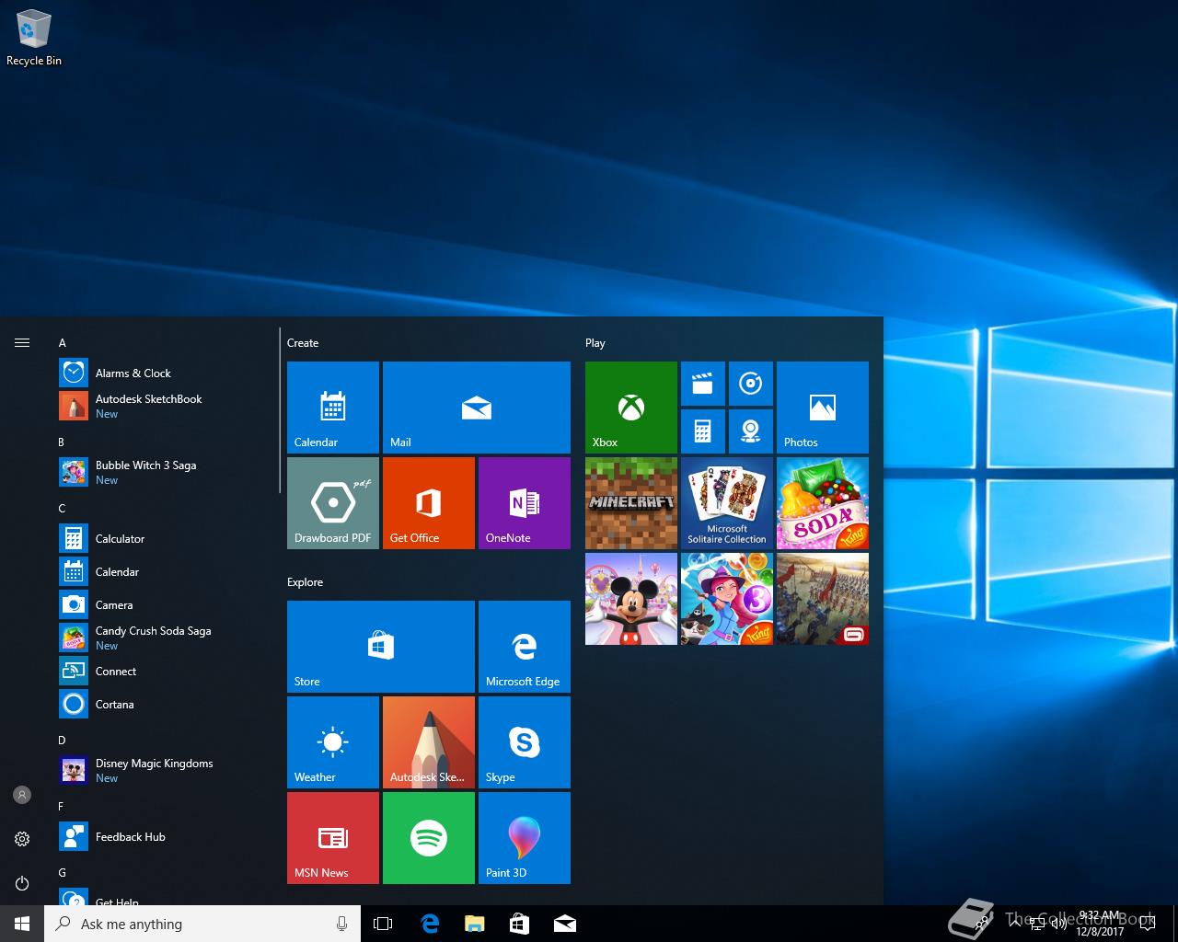Open Store from the taskbar

coord(520,924)
